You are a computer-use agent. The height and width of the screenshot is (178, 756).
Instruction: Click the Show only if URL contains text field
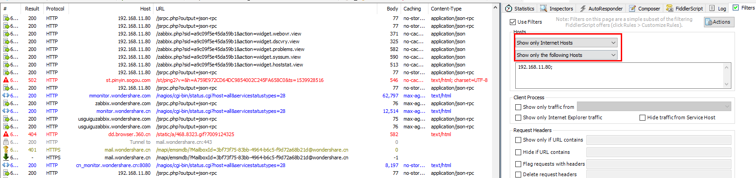pyautogui.click(x=659, y=140)
